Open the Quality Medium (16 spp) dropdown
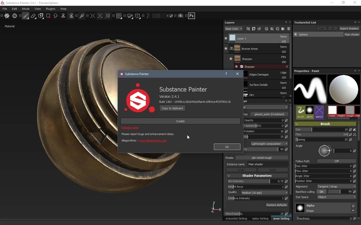The width and height of the screenshot is (361, 225). (x=264, y=193)
